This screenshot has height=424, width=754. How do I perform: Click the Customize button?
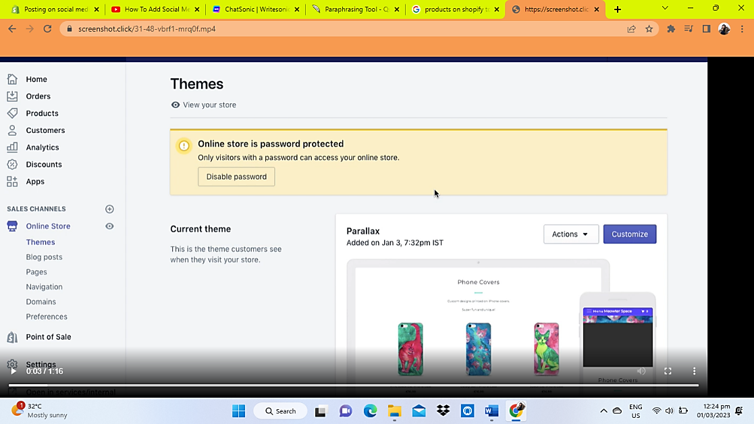pyautogui.click(x=629, y=234)
